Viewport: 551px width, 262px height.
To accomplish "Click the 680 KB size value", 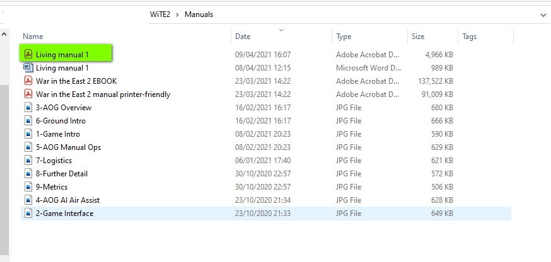I will [x=442, y=108].
